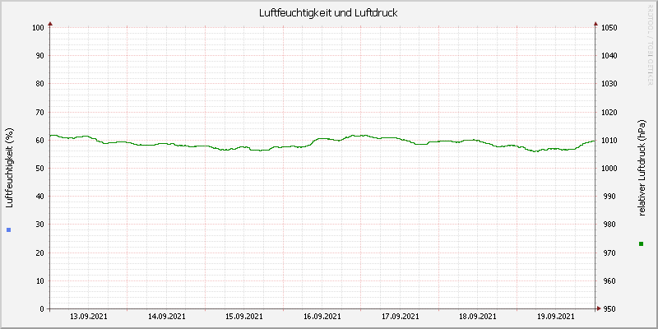Click the green Luftdruck legend square
Image resolution: width=658 pixels, height=329 pixels.
[x=641, y=243]
